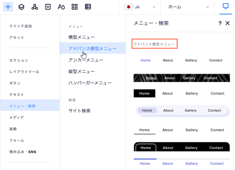Open アセット category
Screen dimensions: 235x170
tap(17, 37)
